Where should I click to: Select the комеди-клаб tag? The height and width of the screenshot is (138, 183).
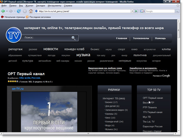[74, 49]
